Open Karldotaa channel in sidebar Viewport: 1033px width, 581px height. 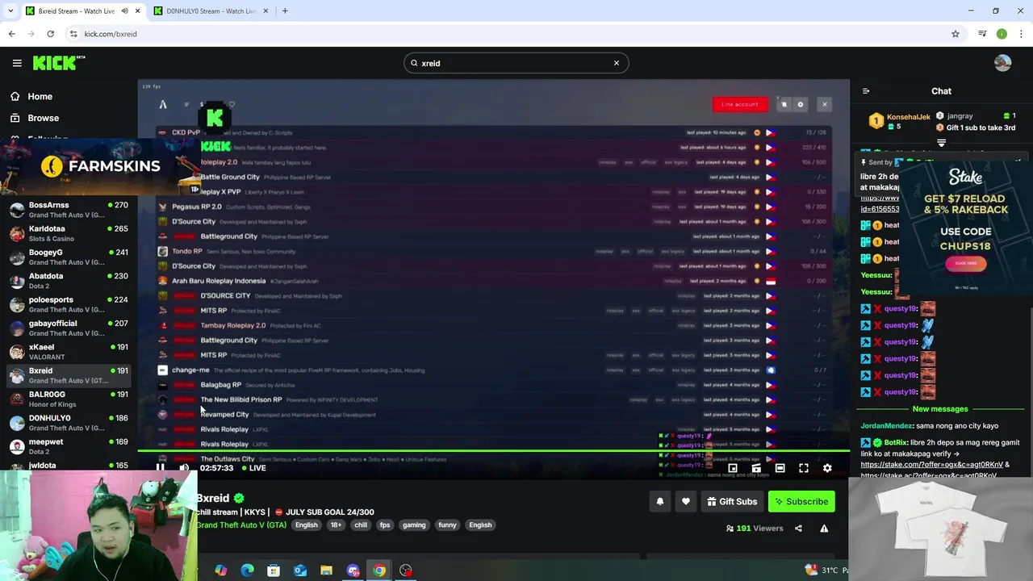69,233
